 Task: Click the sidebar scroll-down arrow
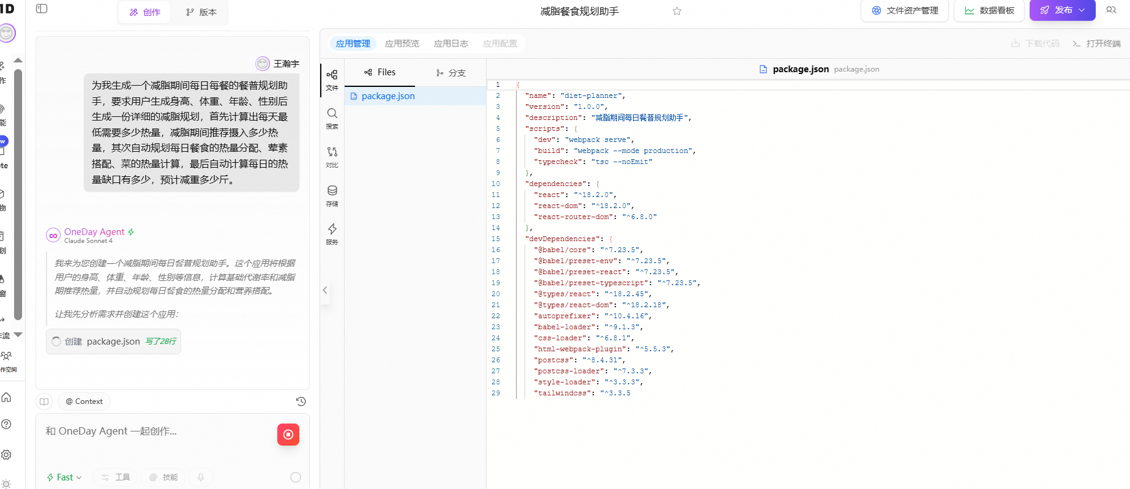click(18, 335)
